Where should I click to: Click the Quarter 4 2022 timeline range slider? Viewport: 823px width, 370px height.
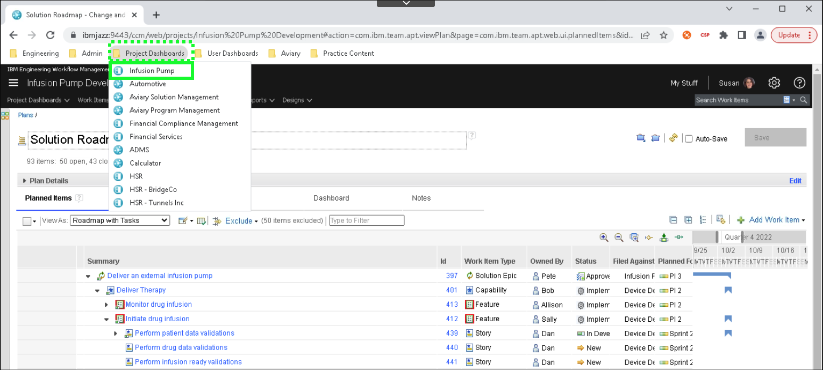point(748,237)
